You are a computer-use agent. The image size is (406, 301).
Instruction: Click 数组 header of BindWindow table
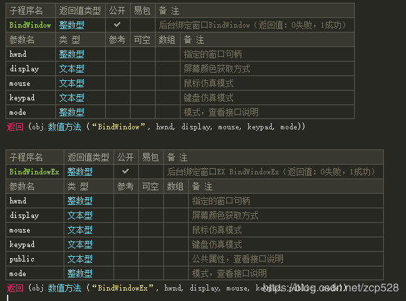tap(167, 39)
